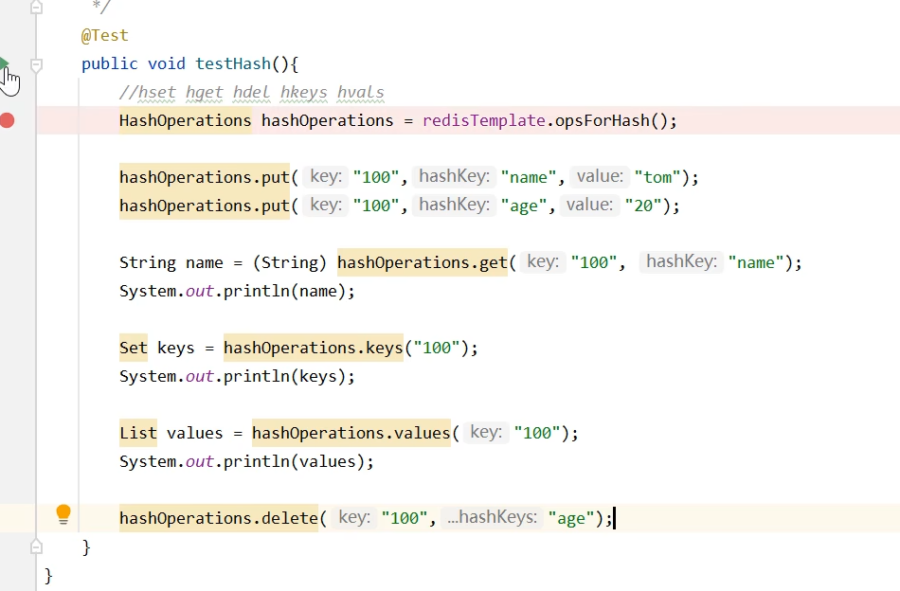
Task: Click the "hashKey:" hint in the get call
Action: coord(681,261)
